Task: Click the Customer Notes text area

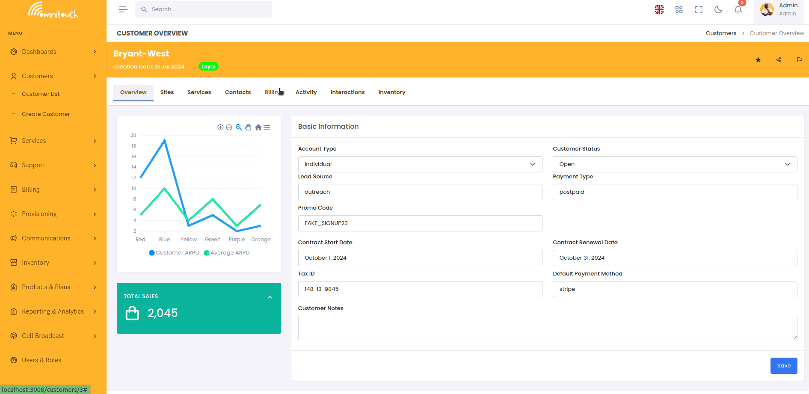Action: coord(547,328)
